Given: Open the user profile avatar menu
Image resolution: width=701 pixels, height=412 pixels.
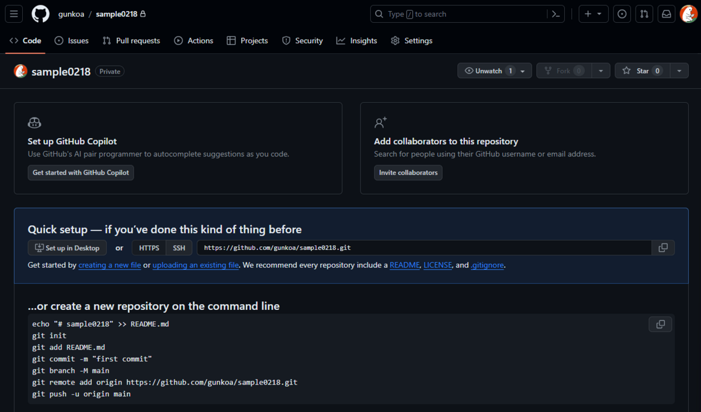Looking at the screenshot, I should (x=689, y=13).
